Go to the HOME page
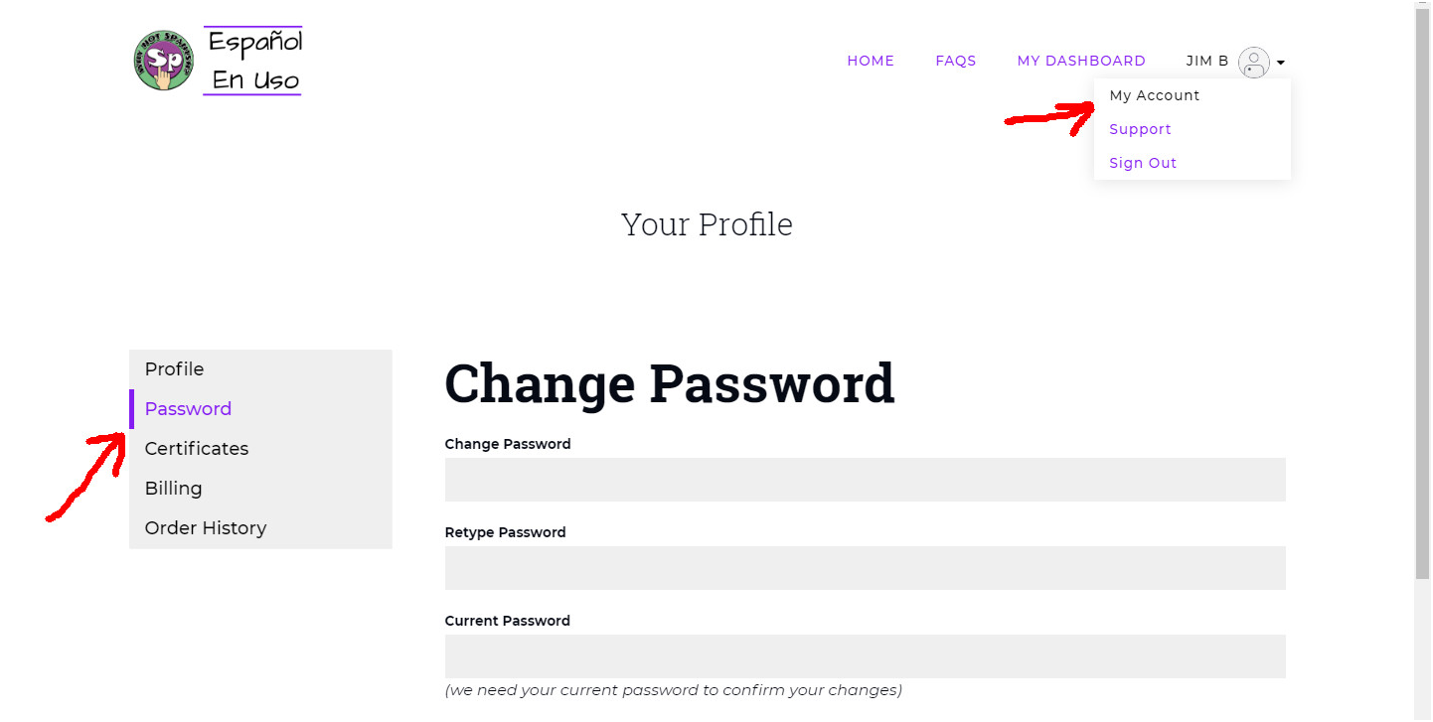Image resolution: width=1433 pixels, height=722 pixels. click(x=871, y=62)
